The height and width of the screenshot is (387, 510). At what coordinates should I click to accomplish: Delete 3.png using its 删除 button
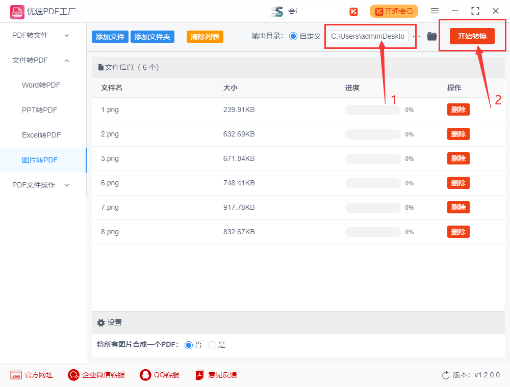(458, 158)
